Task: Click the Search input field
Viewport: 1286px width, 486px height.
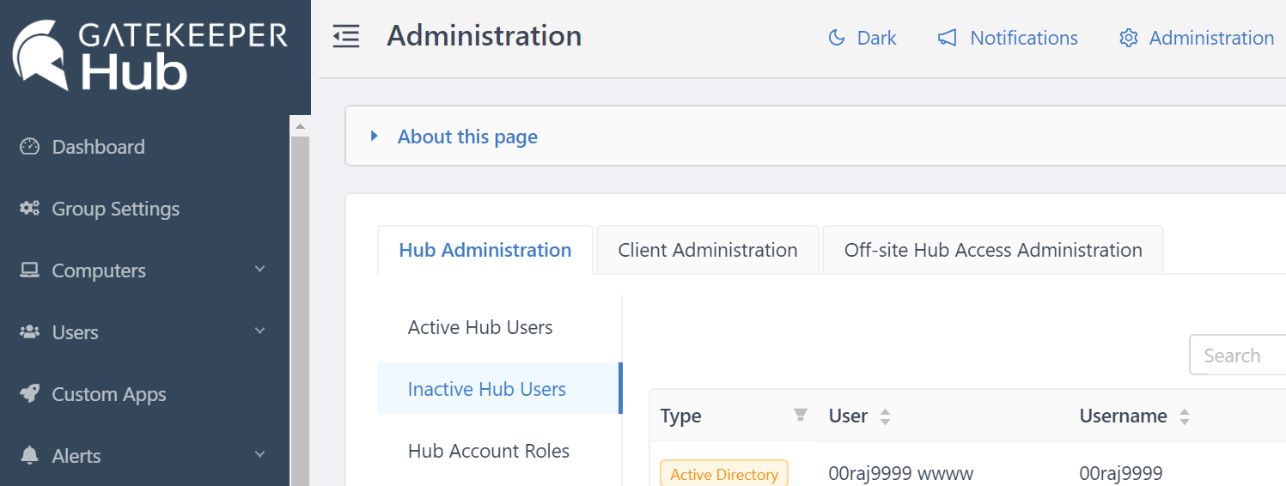Action: coord(1237,355)
